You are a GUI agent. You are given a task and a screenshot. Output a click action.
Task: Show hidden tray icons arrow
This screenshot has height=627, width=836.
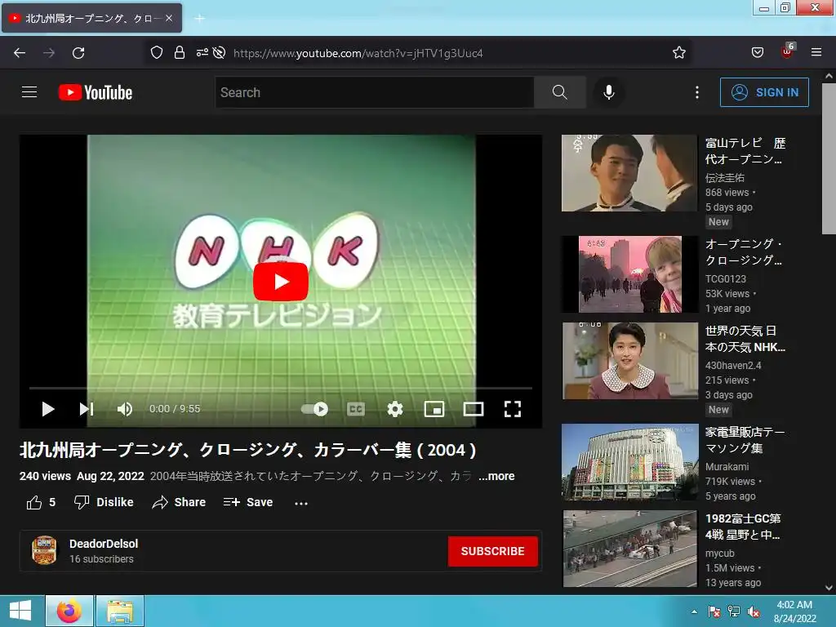pos(694,611)
